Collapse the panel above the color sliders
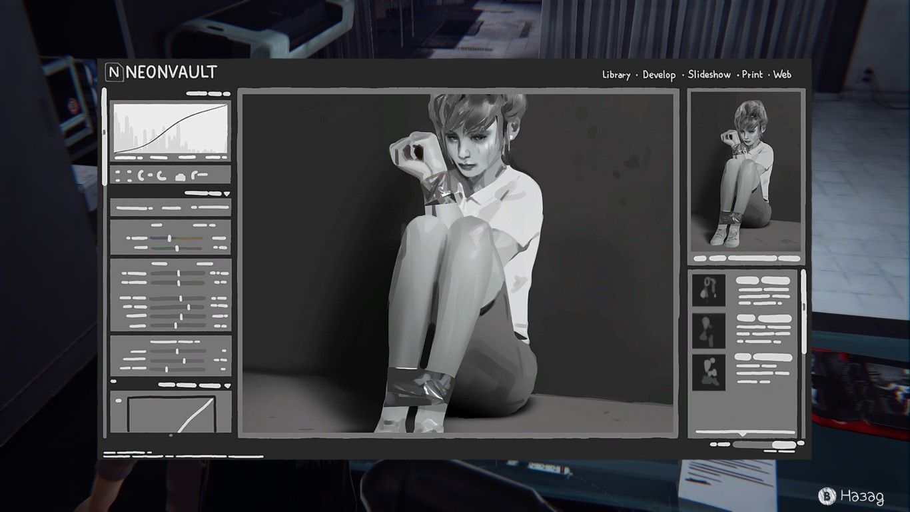The height and width of the screenshot is (512, 910). click(x=227, y=194)
